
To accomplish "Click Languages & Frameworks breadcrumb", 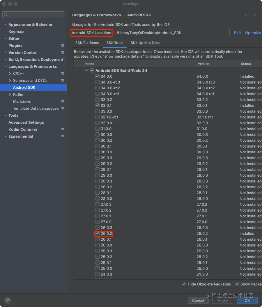I will (96, 15).
